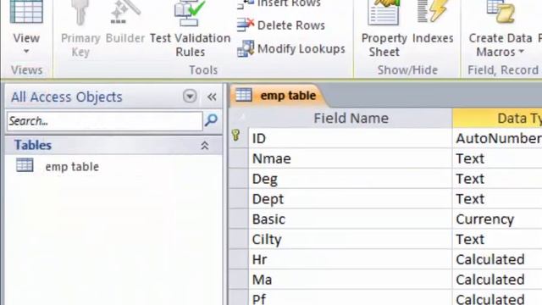Click the Field Name column header
Screen dimensions: 542x305
(351, 119)
